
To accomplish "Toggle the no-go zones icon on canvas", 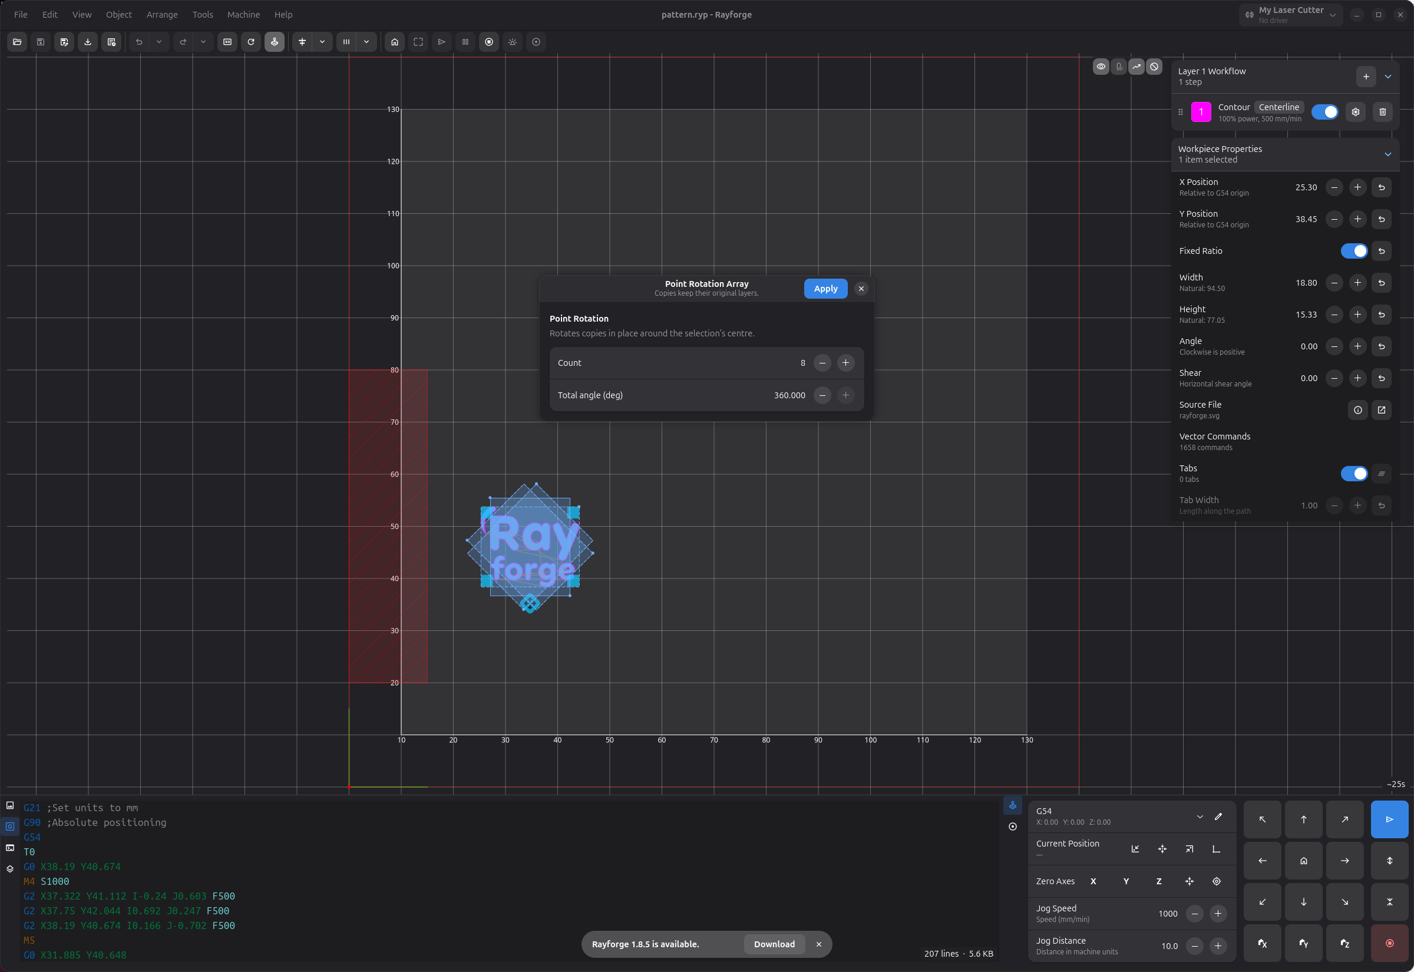I will coord(1154,67).
